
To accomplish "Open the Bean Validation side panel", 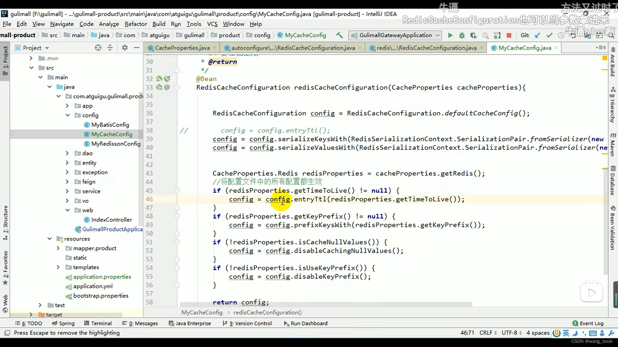I will pos(613,227).
